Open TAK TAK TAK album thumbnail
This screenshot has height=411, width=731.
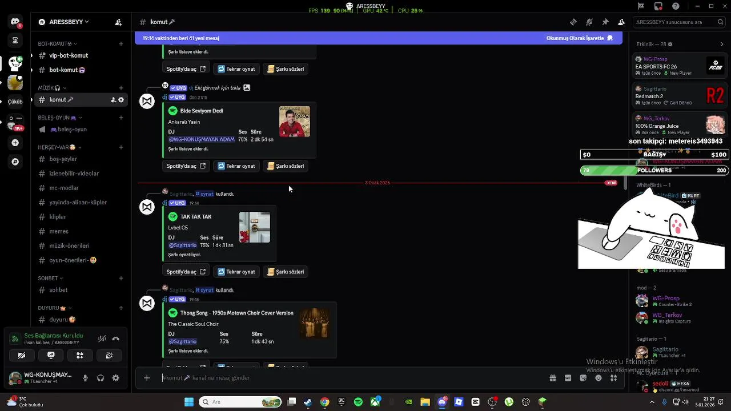[x=255, y=227]
